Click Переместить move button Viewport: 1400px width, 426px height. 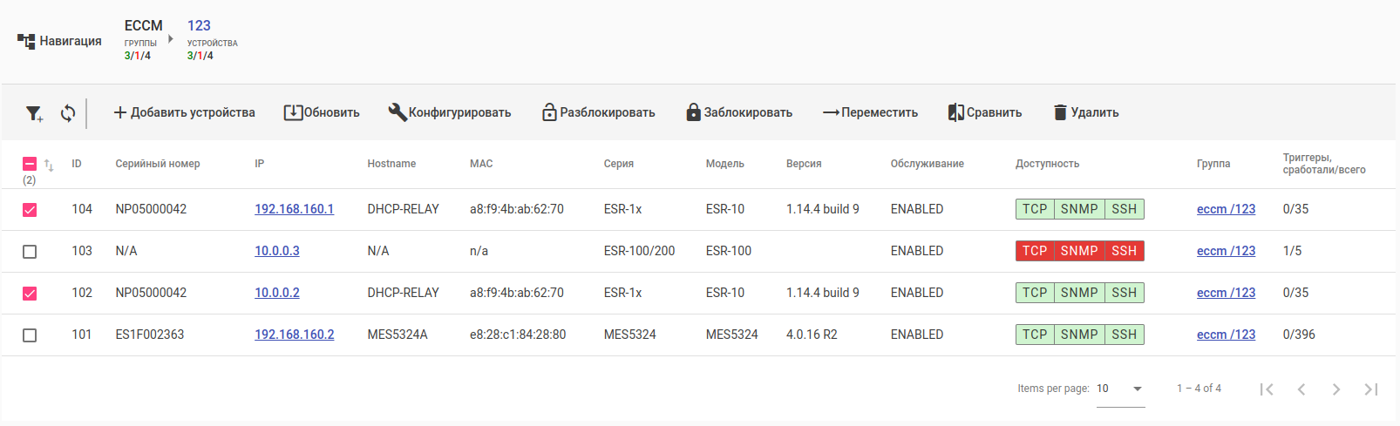pos(870,112)
